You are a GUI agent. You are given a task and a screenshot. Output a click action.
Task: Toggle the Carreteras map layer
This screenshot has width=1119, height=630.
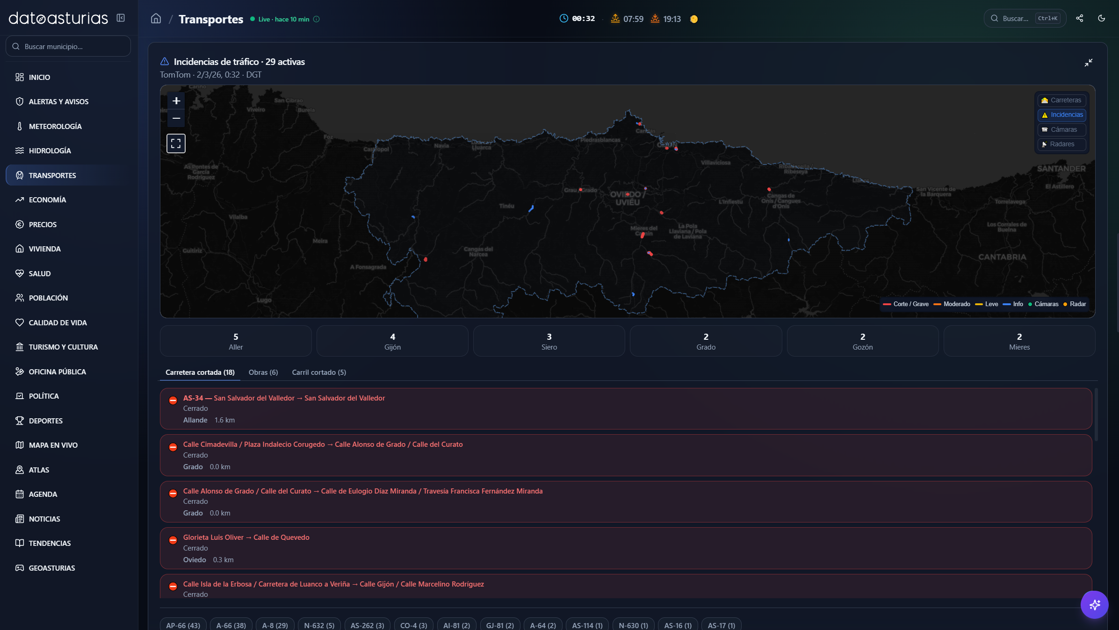(1061, 100)
